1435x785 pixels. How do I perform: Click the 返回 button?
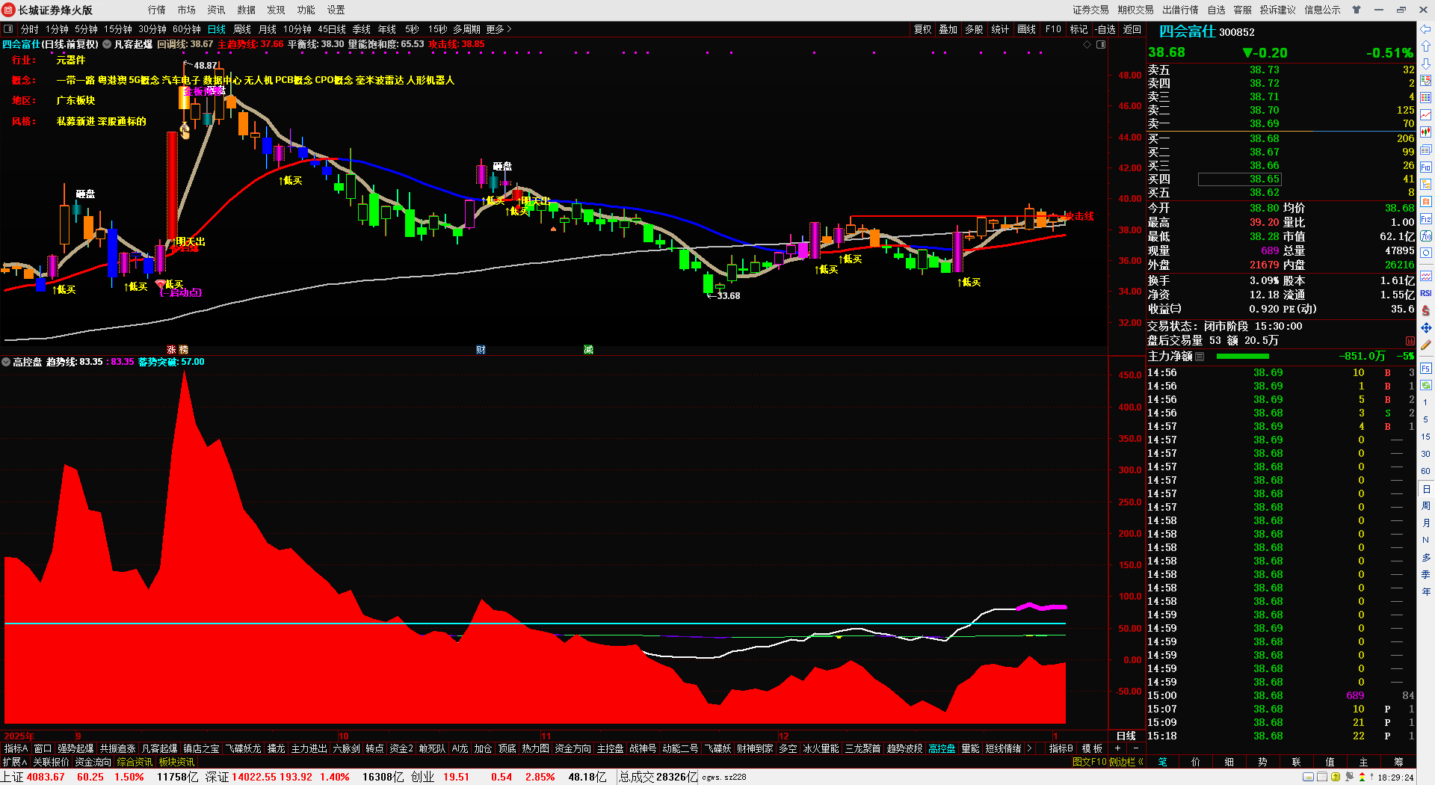(1132, 29)
